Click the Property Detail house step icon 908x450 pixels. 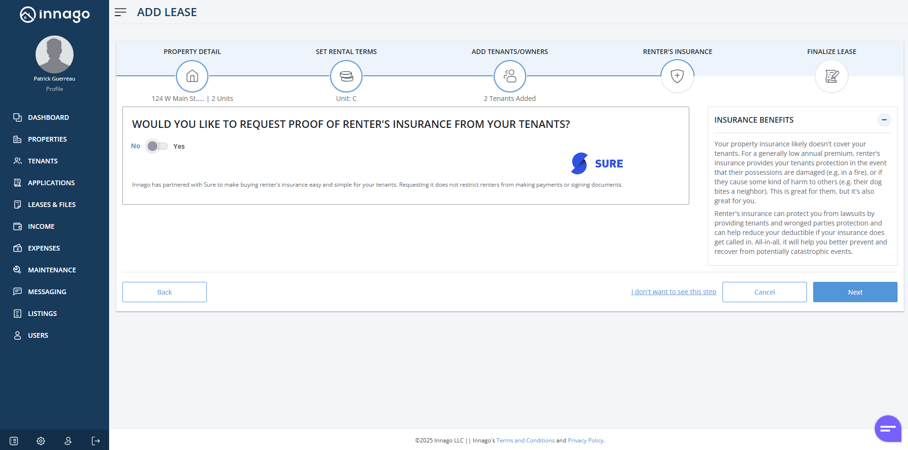192,76
